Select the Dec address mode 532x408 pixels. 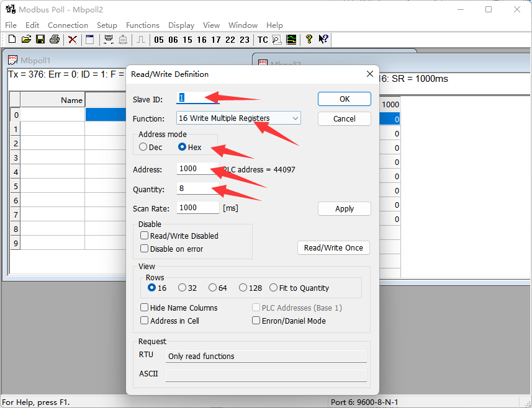coord(143,147)
